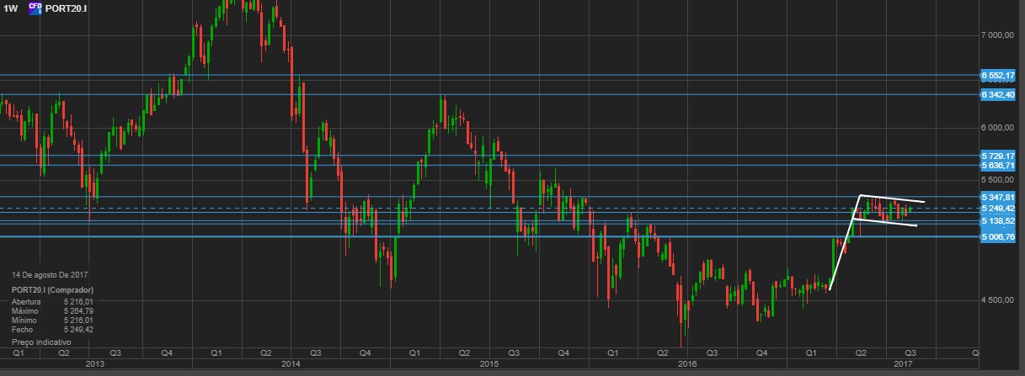Viewport: 1025px width, 376px height.
Task: Click the CFD instrument icon
Action: click(x=35, y=8)
